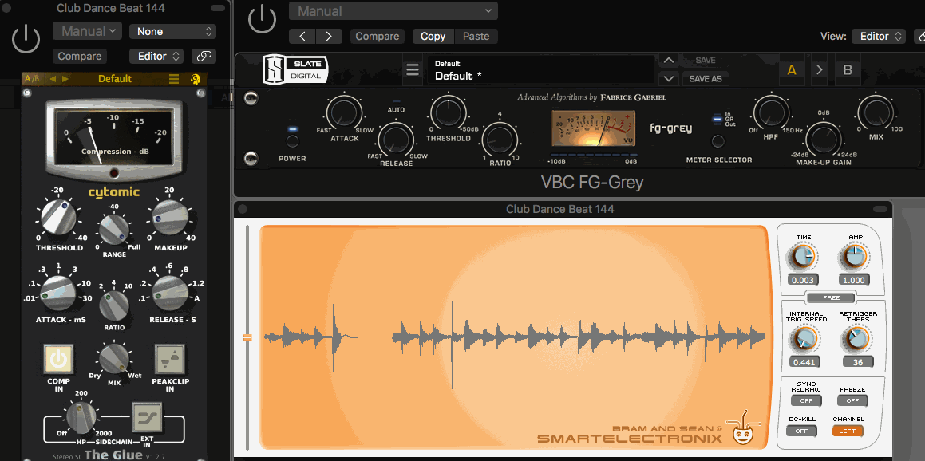Viewport: 925px width, 461px height.
Task: Click Default preset name in The Glue
Action: (x=115, y=79)
